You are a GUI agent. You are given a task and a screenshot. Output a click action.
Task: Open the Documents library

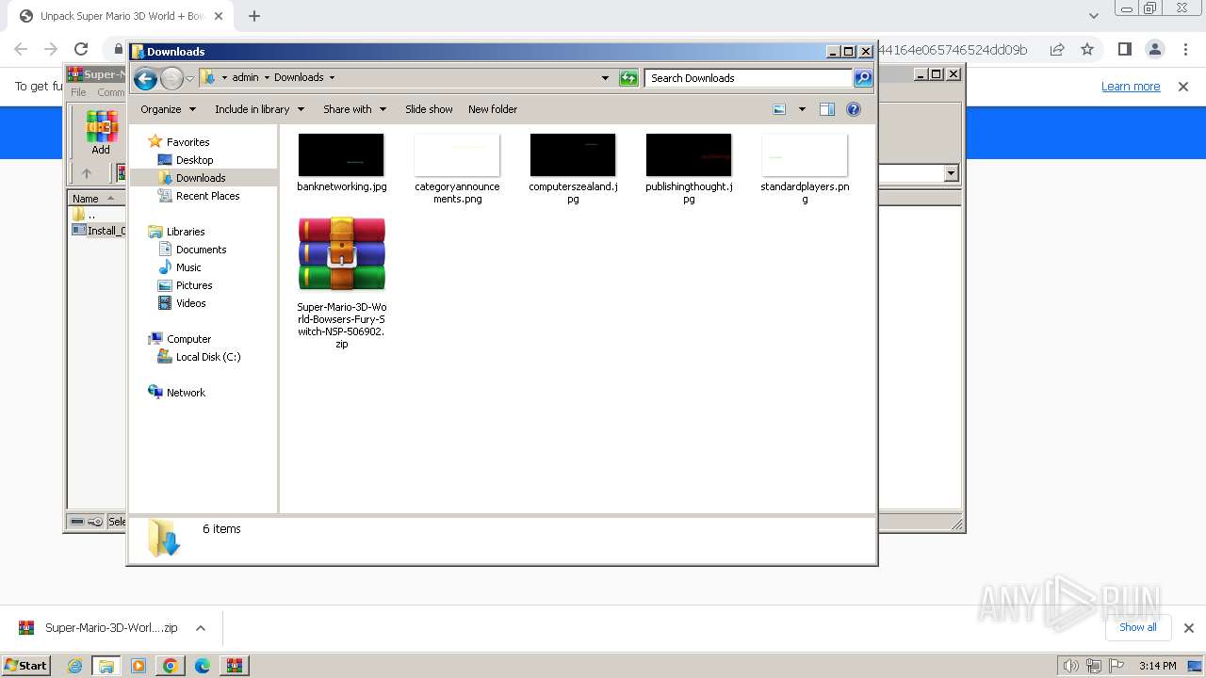point(201,250)
